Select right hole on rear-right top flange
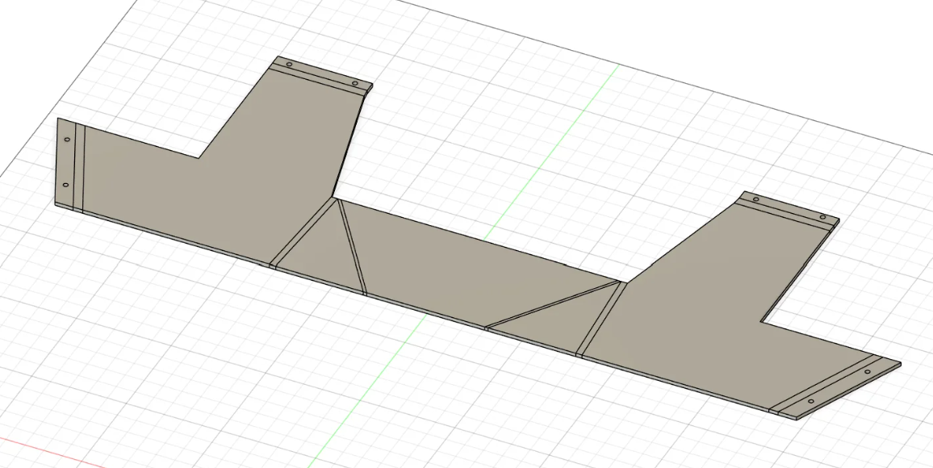 coord(823,218)
